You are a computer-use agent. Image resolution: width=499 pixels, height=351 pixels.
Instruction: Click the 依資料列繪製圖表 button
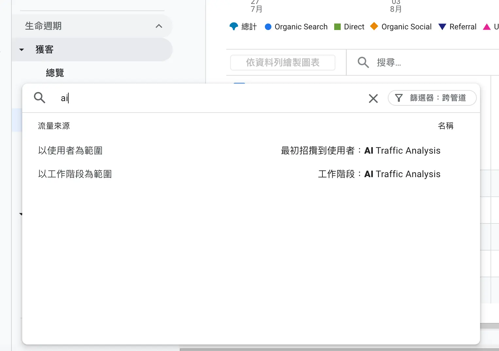283,62
